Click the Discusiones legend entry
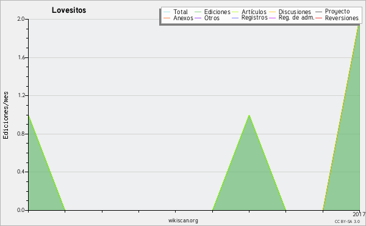This screenshot has width=366, height=226. tap(290, 12)
